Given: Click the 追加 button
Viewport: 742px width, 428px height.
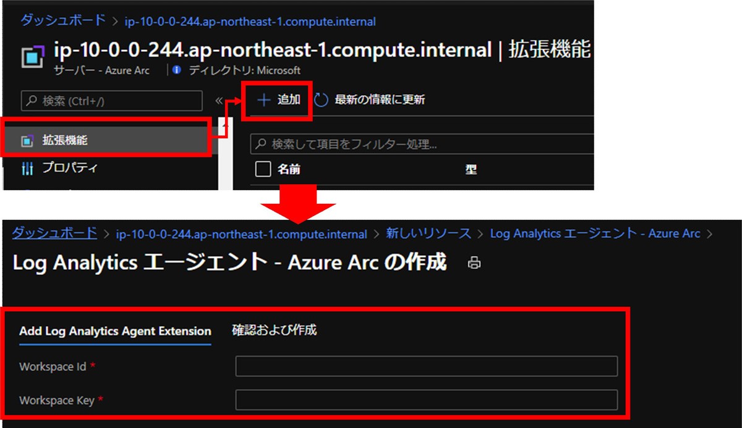Looking at the screenshot, I should tap(279, 99).
